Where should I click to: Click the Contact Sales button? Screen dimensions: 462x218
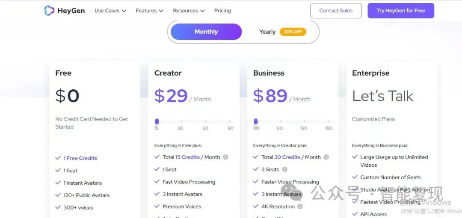tap(336, 11)
